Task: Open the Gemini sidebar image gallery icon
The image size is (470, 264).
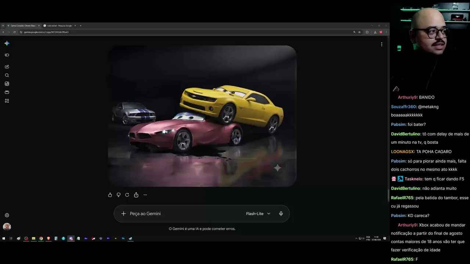Action: click(7, 84)
